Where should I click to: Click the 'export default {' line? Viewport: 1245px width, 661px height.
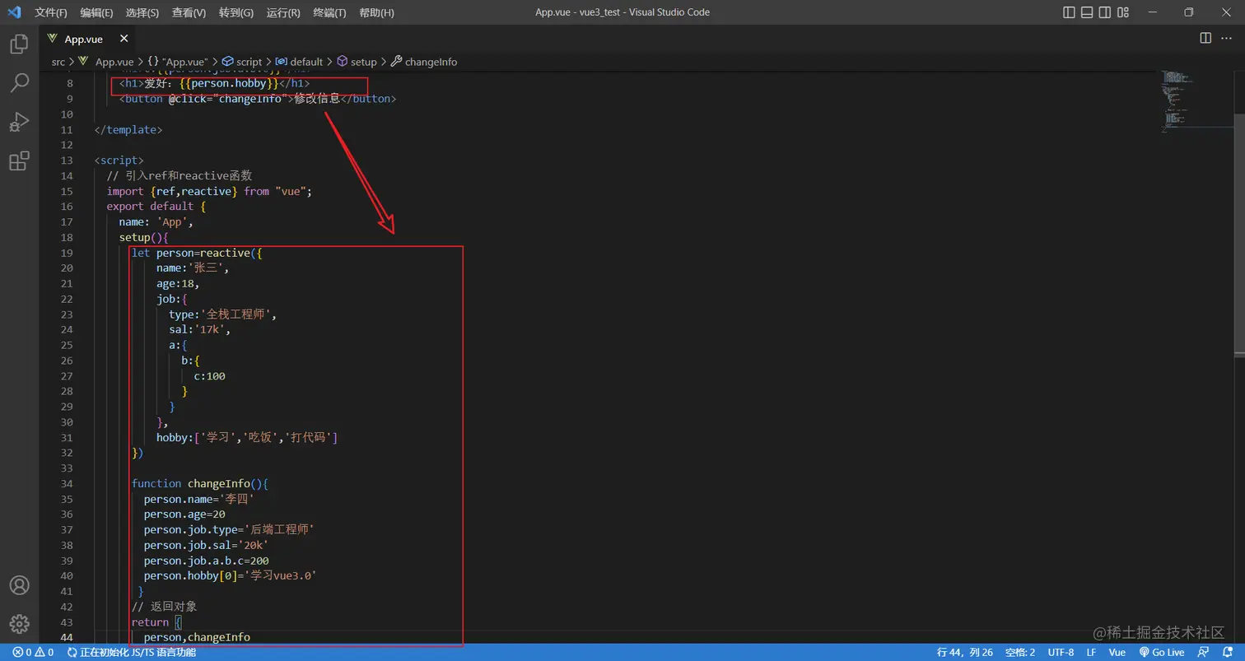(x=156, y=207)
